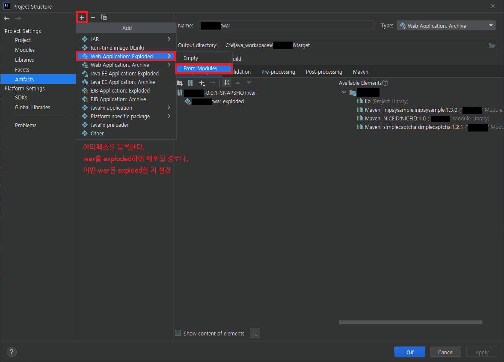504x362 pixels.
Task: Click the OK button
Action: pos(410,352)
